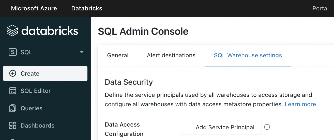
Task: Click the SQL Admin Console heading
Action: [x=143, y=31]
